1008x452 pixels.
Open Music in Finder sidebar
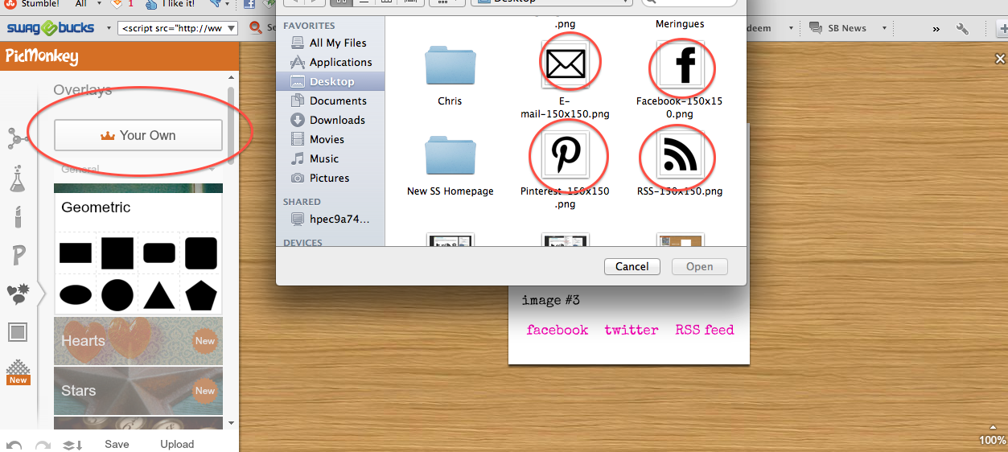point(324,158)
